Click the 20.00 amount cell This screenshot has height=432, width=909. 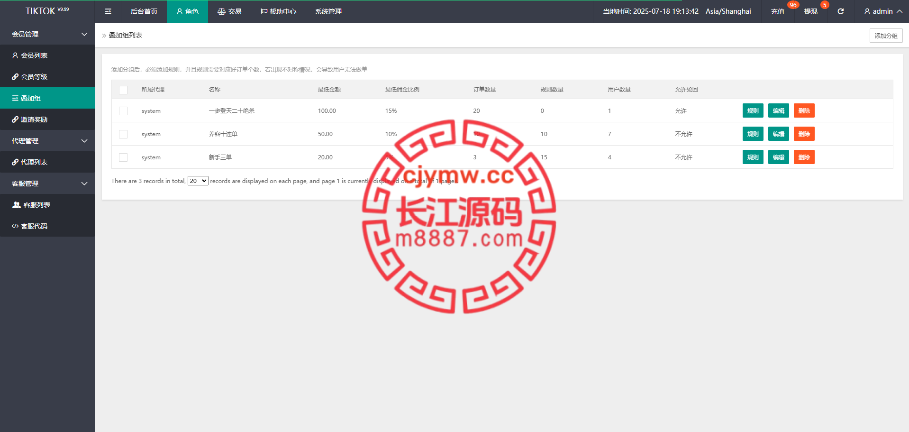[x=325, y=157]
